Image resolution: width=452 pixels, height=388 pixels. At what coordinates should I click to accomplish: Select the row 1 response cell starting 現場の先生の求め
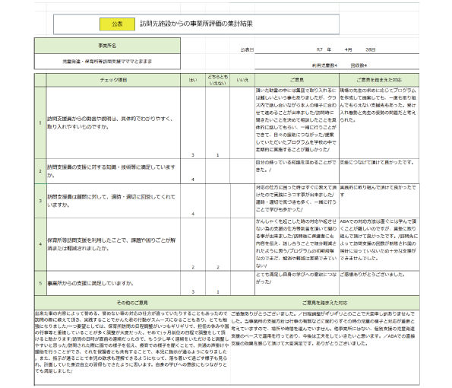pos(379,122)
